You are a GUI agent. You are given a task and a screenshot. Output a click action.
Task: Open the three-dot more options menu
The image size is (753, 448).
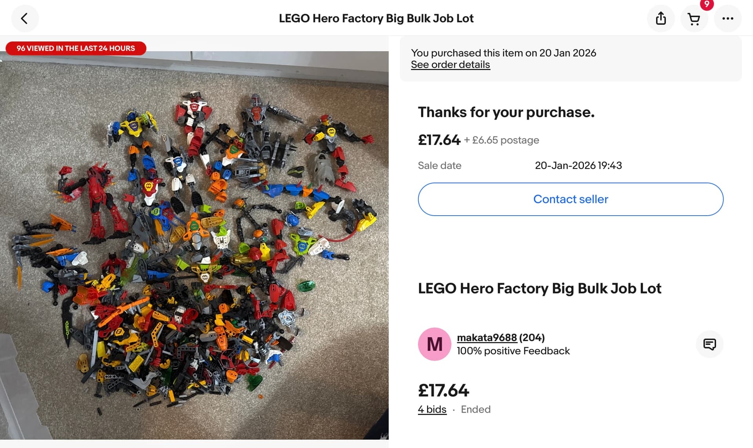pos(728,18)
